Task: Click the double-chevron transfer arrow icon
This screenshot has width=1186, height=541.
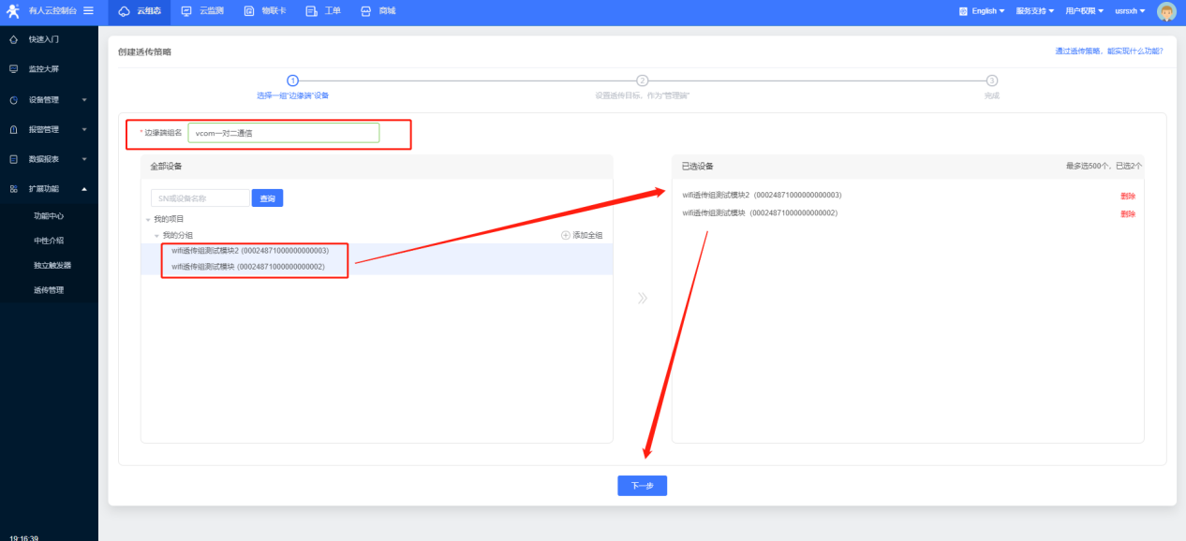Action: [642, 299]
